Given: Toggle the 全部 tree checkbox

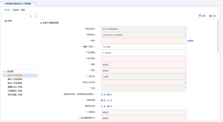Looking at the screenshot, I should click(6, 21).
